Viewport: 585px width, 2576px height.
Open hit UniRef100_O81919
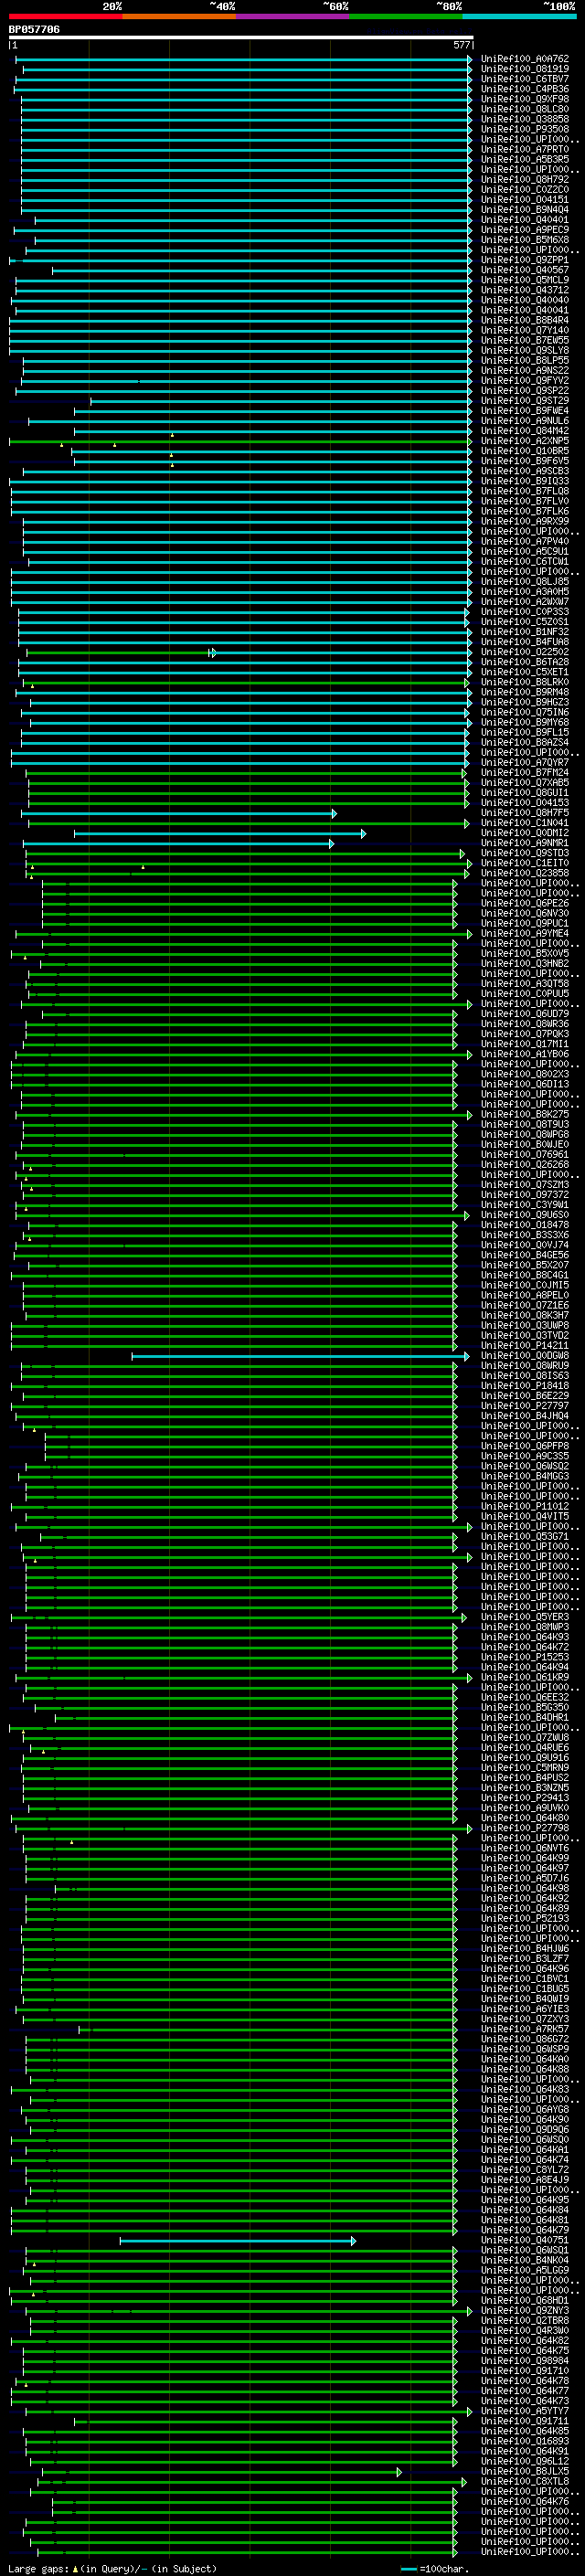[525, 69]
